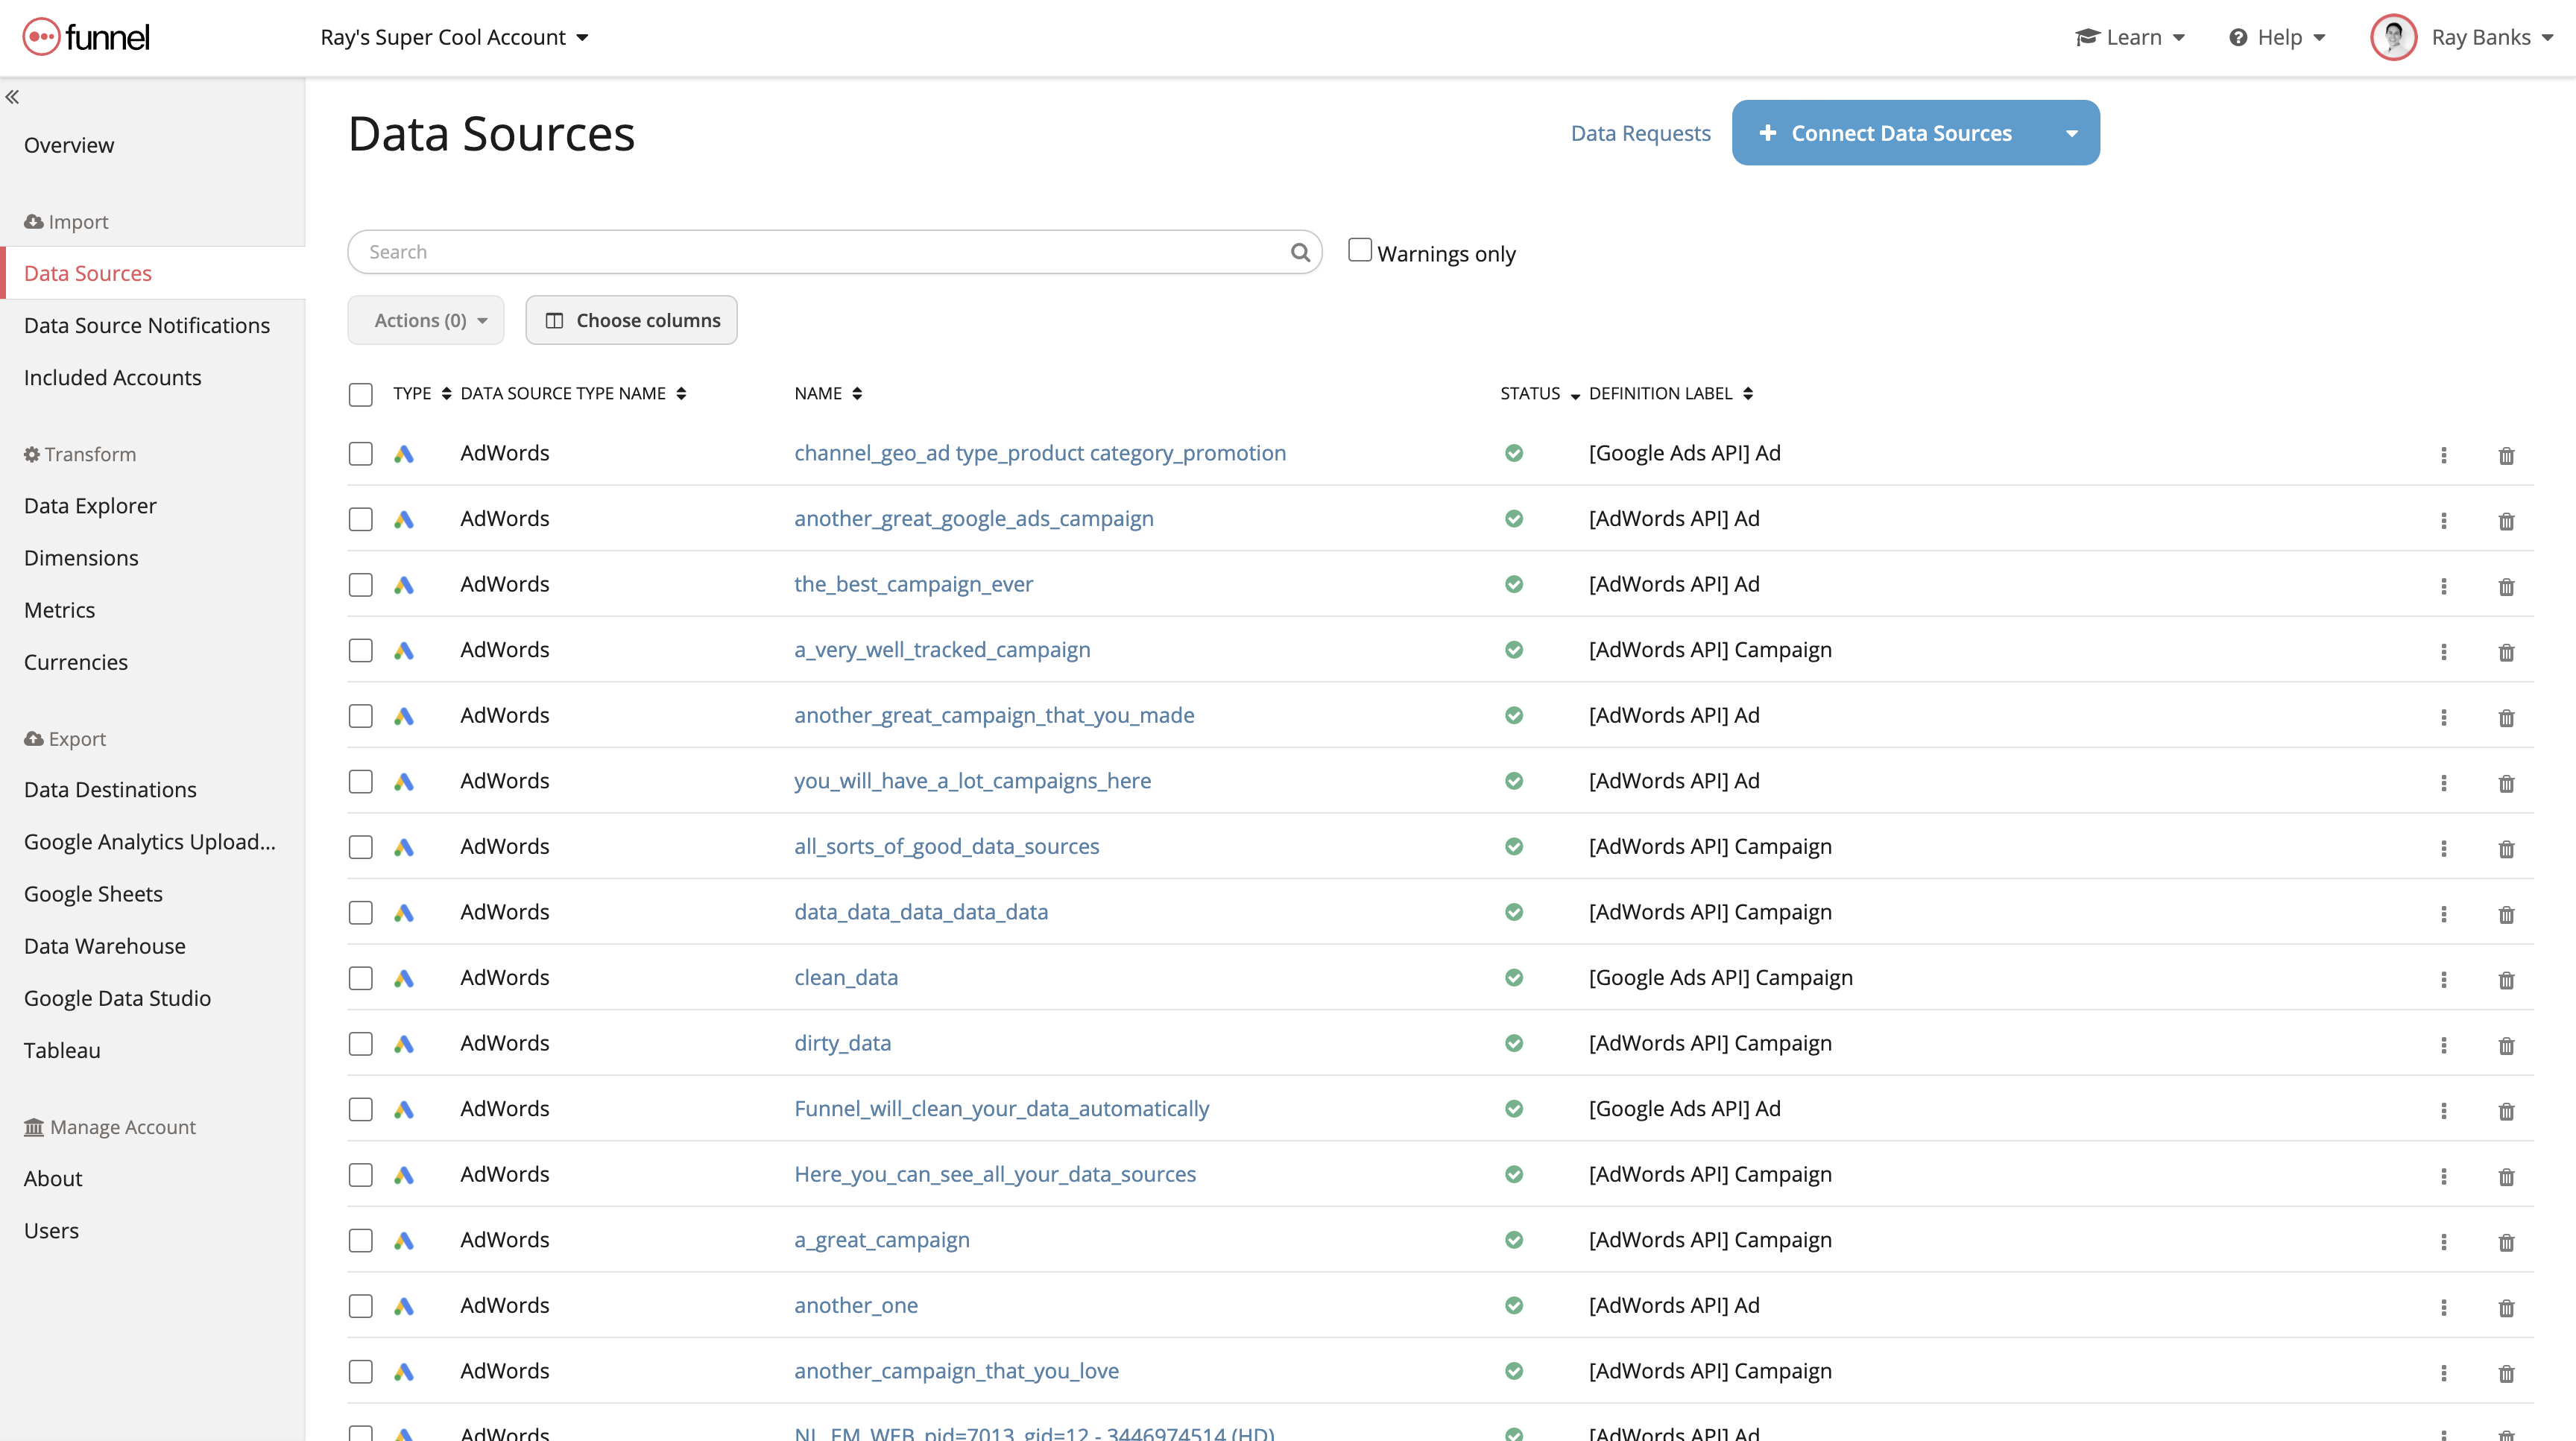This screenshot has height=1441, width=2576.
Task: Click the Learn graduation cap icon
Action: pos(2087,37)
